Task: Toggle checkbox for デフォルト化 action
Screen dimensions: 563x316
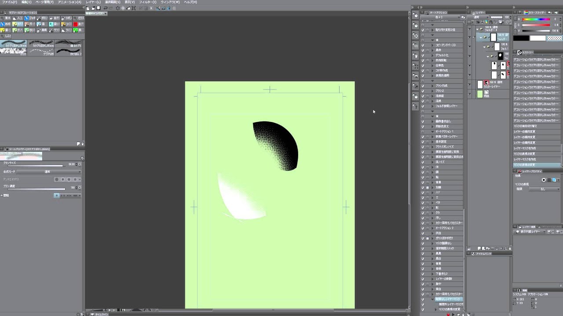Action: coord(423,55)
